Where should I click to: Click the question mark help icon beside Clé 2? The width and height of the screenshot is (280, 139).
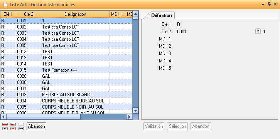258,32
